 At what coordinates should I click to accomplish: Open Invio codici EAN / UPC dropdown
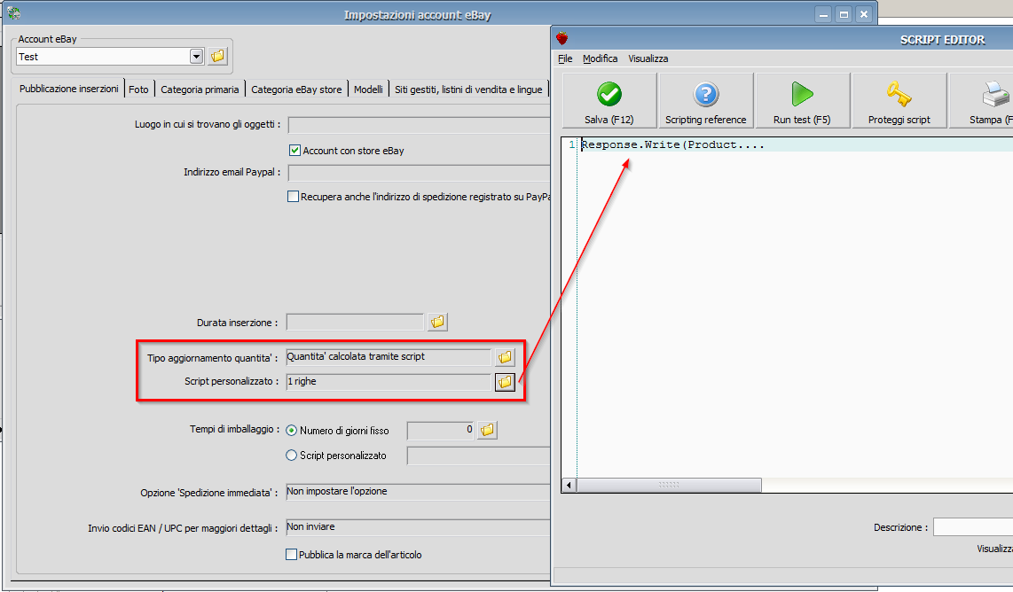click(418, 527)
